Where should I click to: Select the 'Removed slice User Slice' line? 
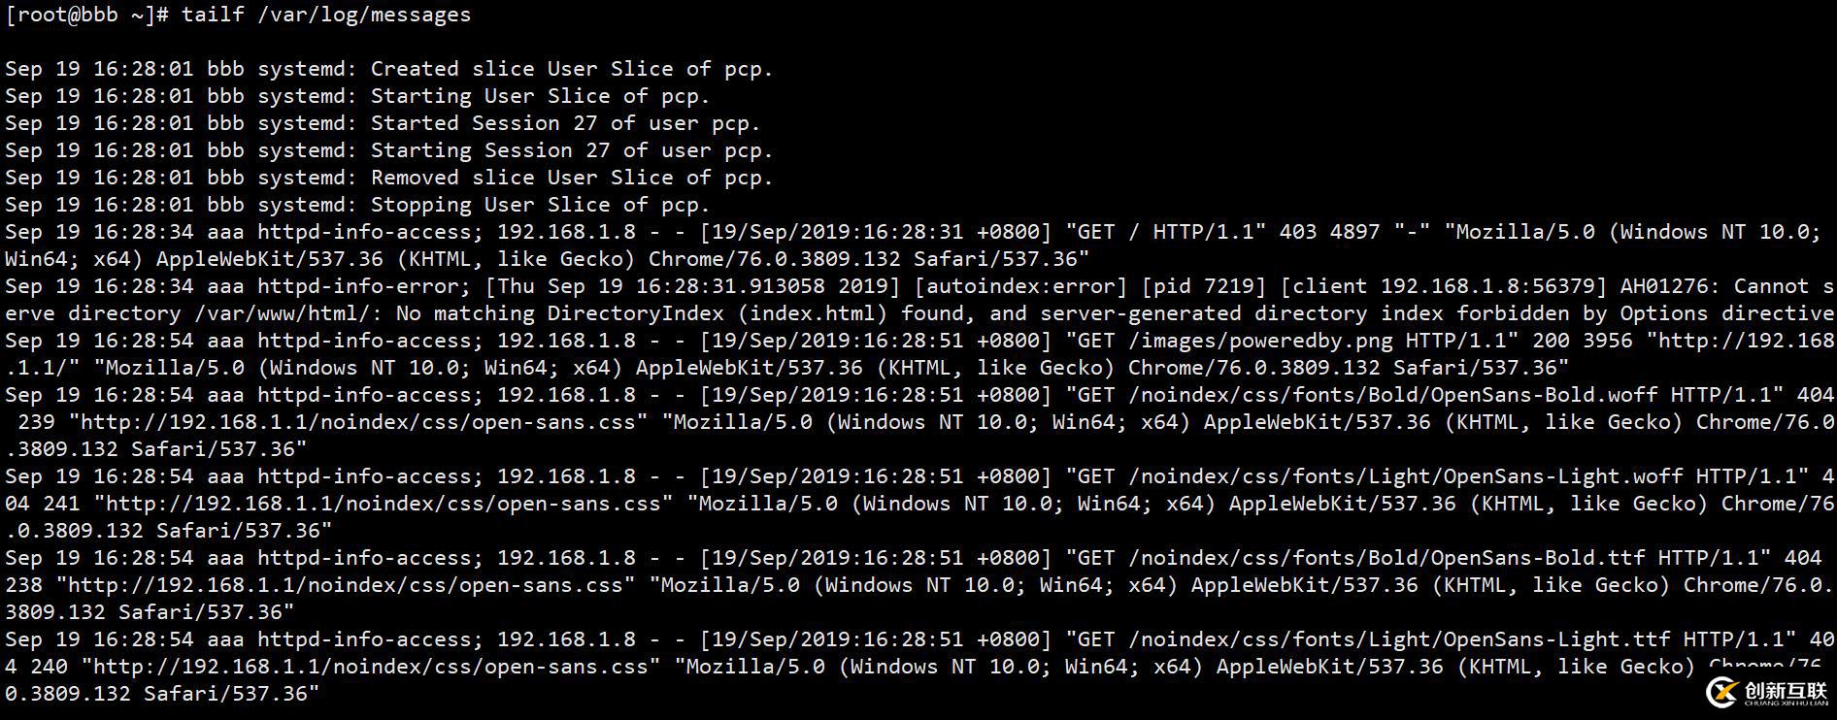coord(388,178)
